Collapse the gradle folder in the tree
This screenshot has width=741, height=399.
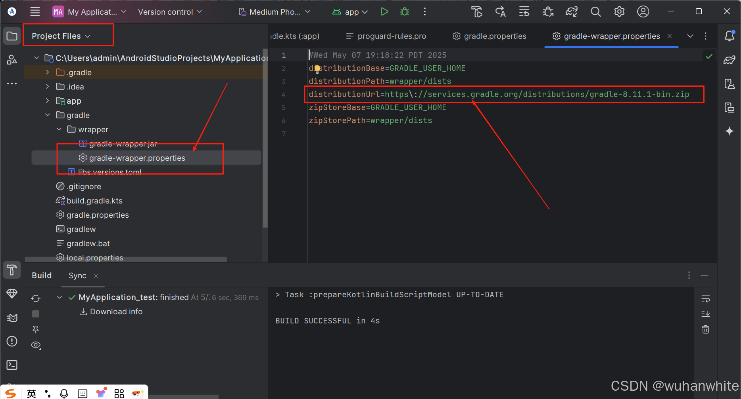(x=47, y=115)
